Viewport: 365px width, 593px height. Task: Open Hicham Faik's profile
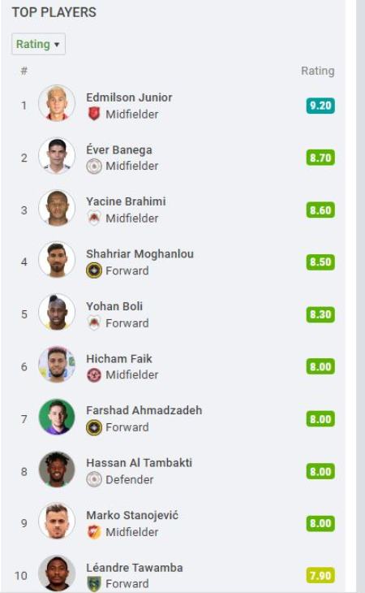coord(119,358)
